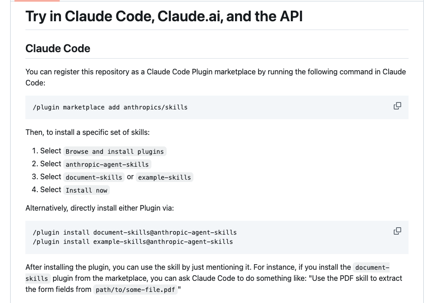
Task: Click the "Claude Code" subheading
Action: [x=58, y=48]
